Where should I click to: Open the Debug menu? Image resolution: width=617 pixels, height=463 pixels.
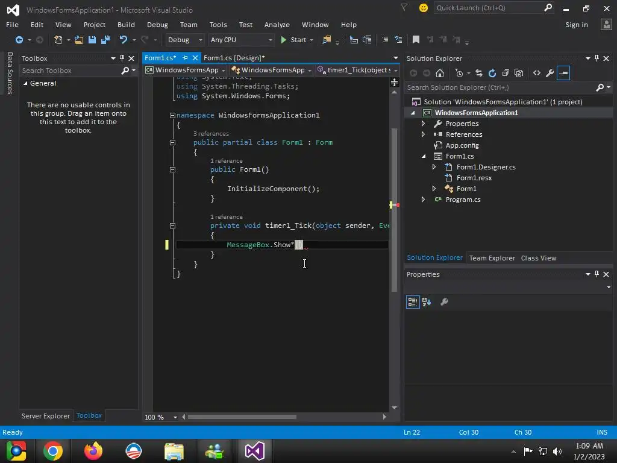[157, 25]
